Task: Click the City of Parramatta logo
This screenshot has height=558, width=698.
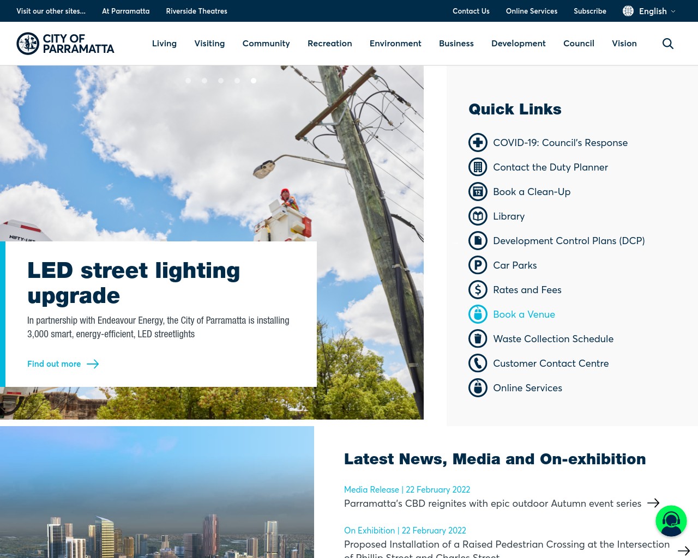Action: tap(65, 44)
